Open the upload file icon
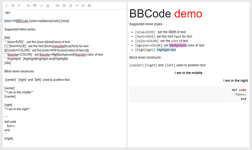Image resolution: width=252 pixels, height=150 pixels. pos(48,5)
